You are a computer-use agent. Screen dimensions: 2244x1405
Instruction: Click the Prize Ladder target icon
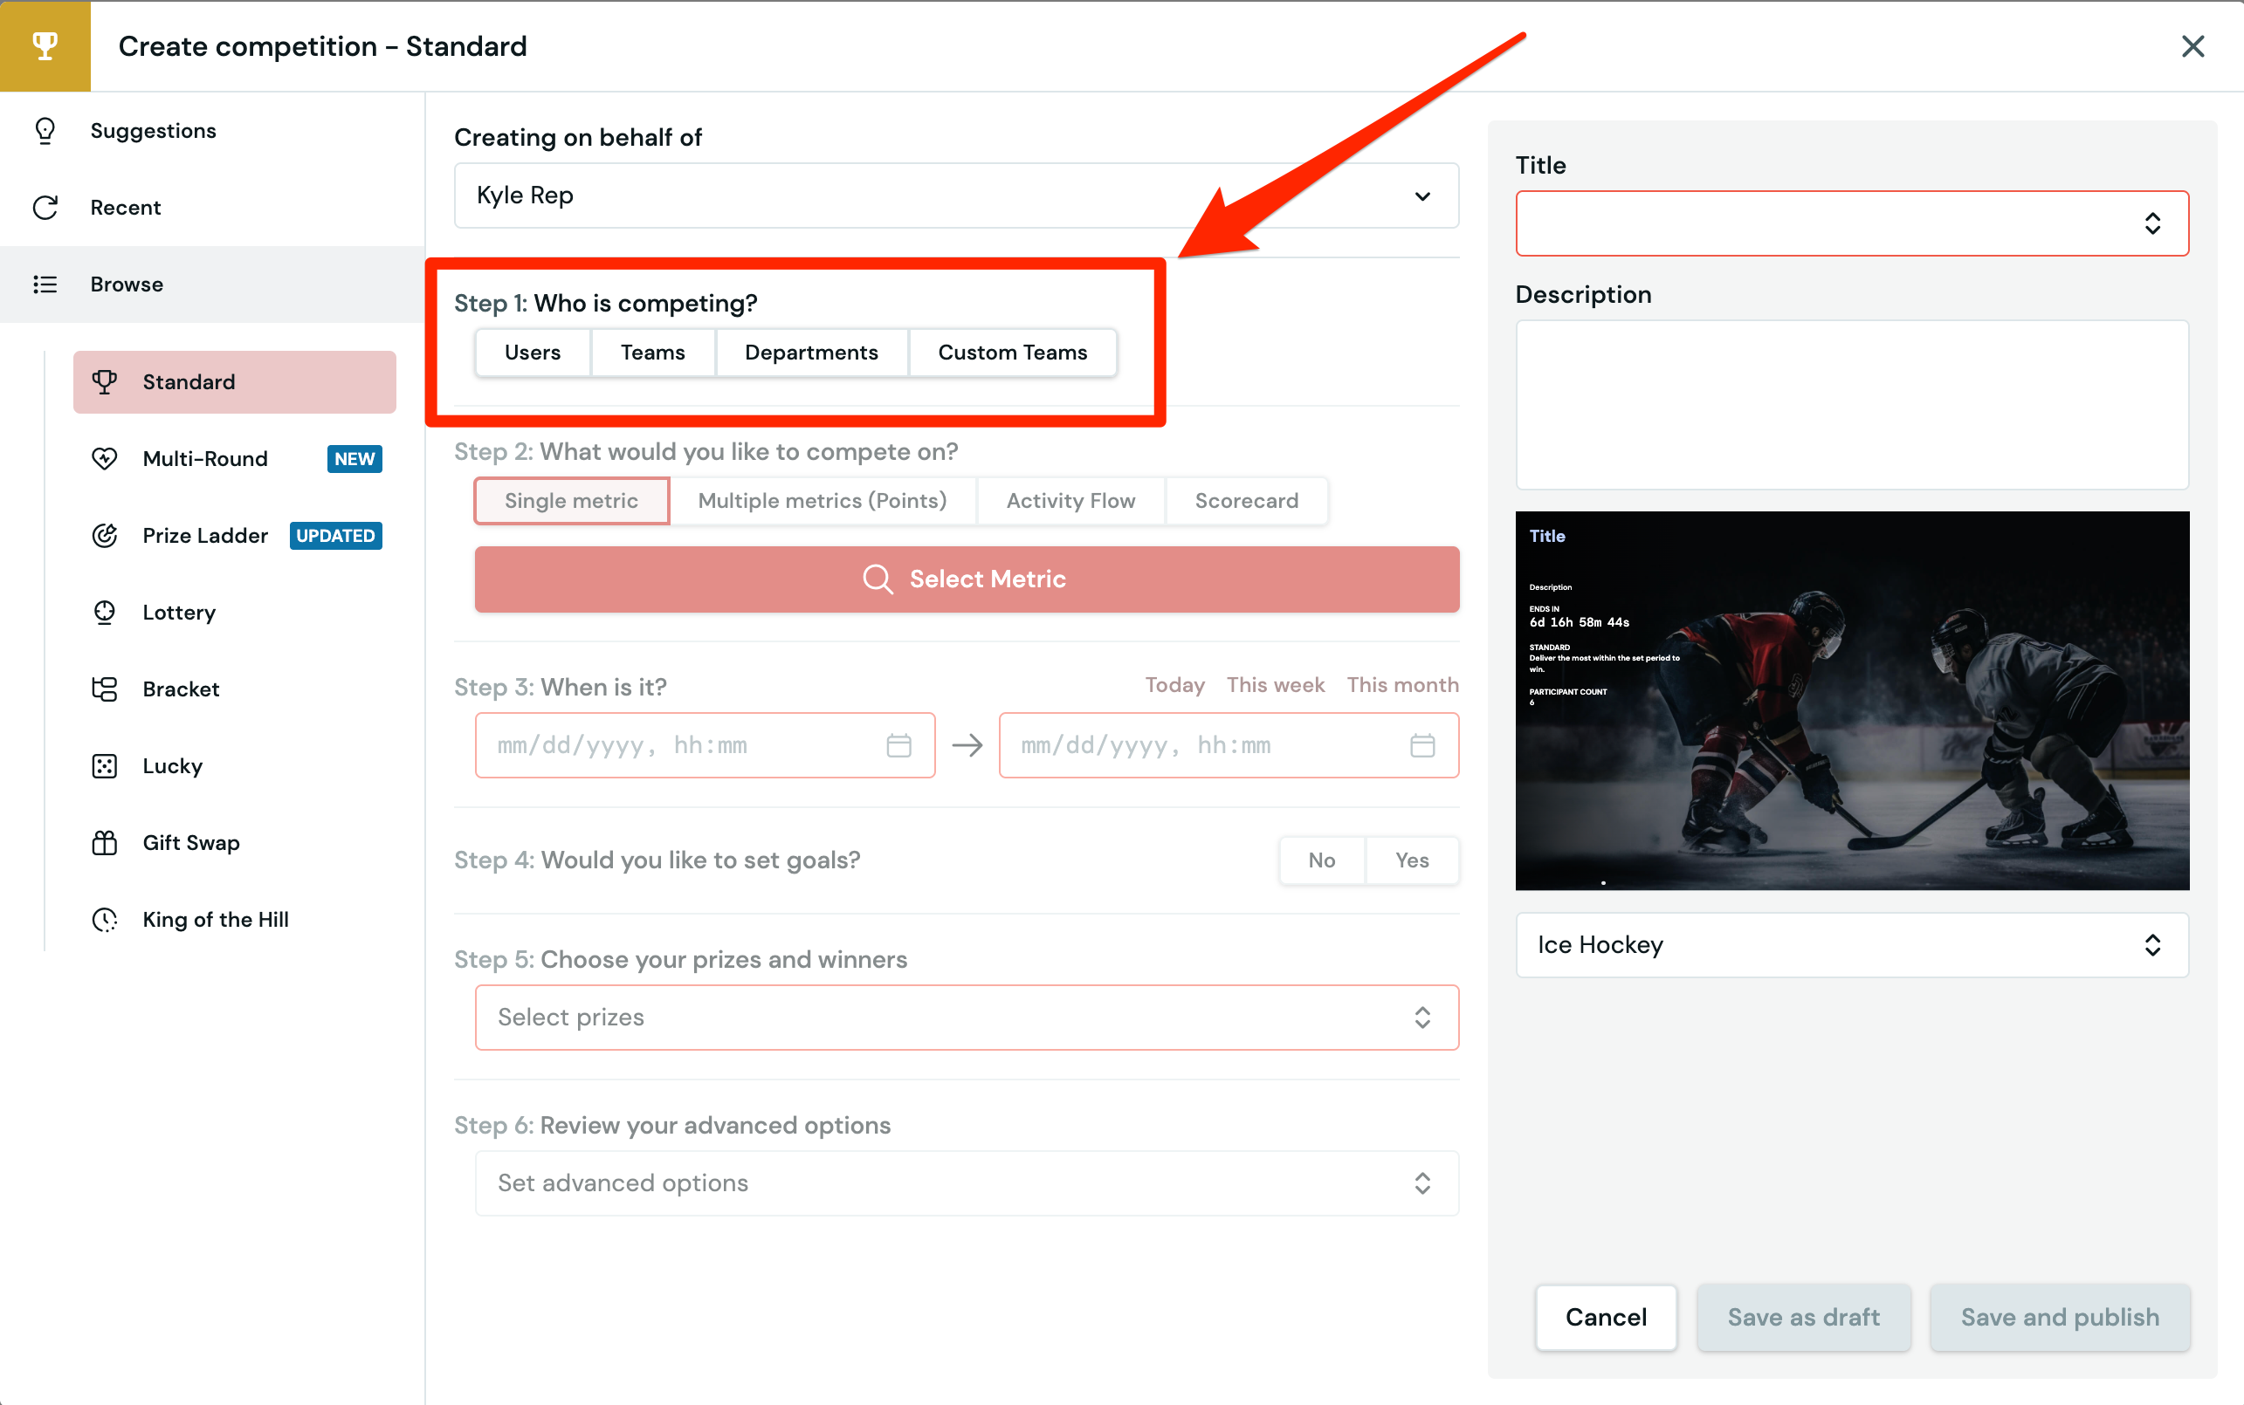click(104, 535)
